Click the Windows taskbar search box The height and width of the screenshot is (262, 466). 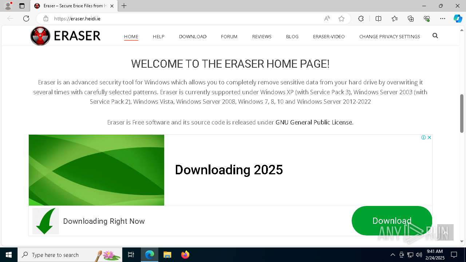70,255
